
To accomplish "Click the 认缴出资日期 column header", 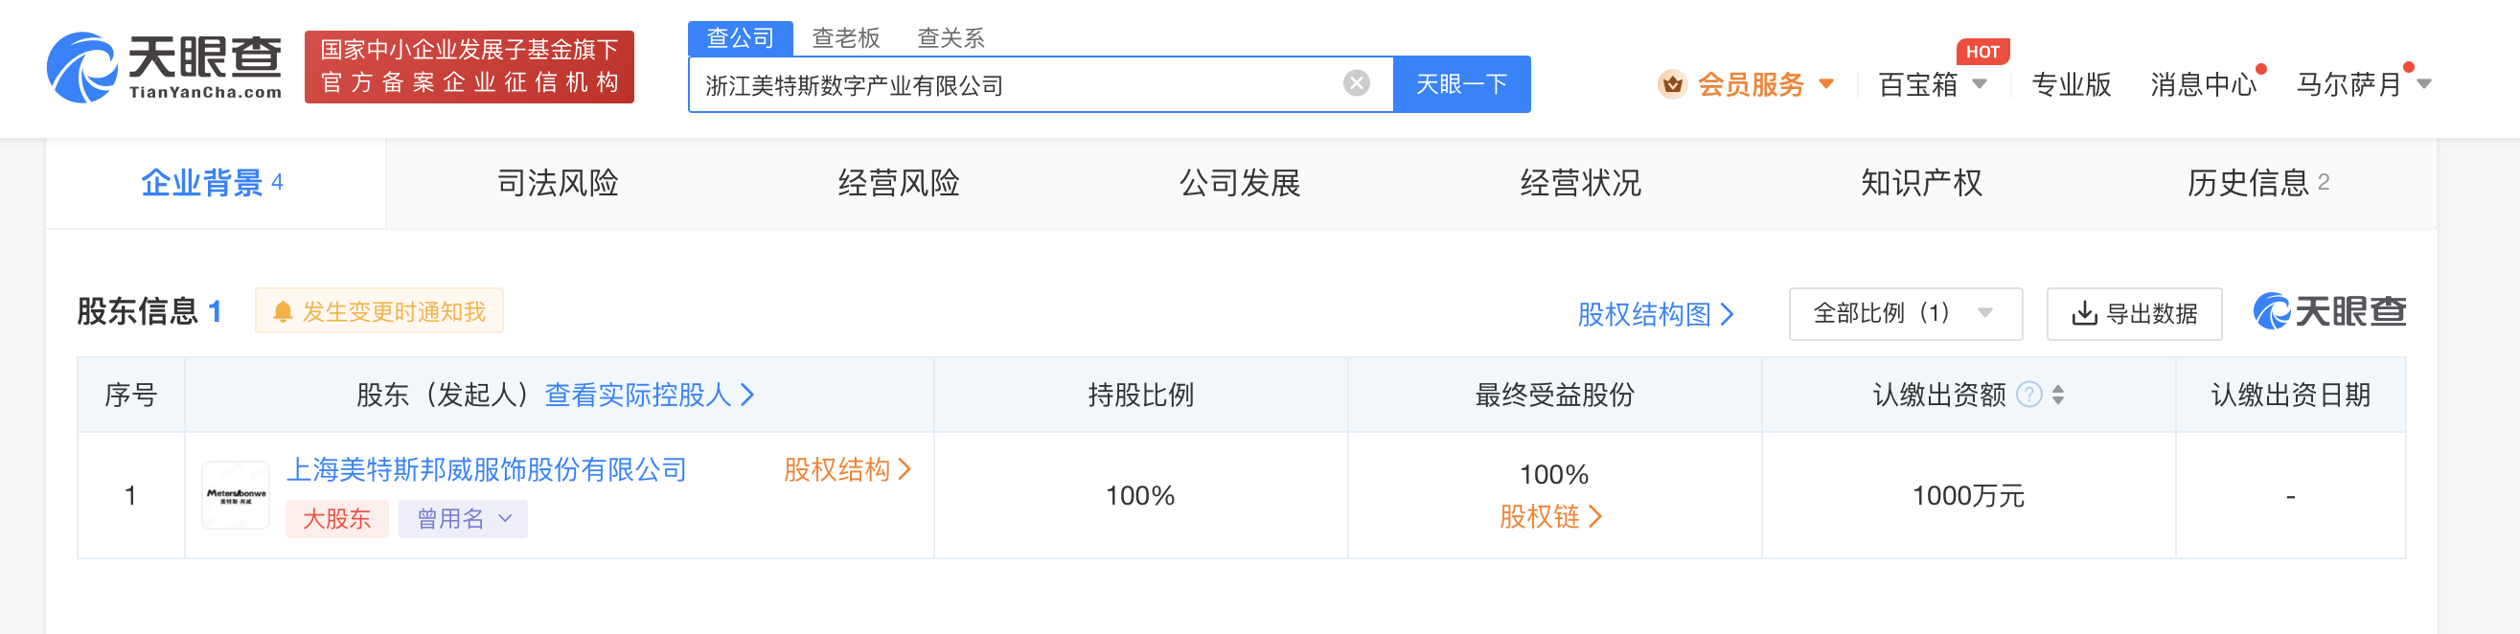I will pyautogui.click(x=2290, y=395).
